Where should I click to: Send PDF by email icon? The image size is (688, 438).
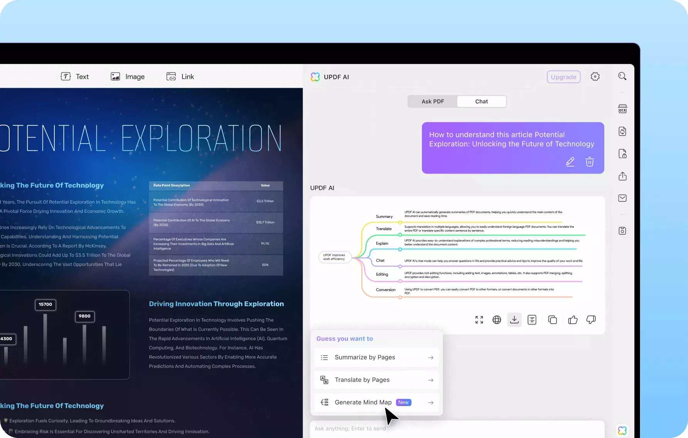622,198
